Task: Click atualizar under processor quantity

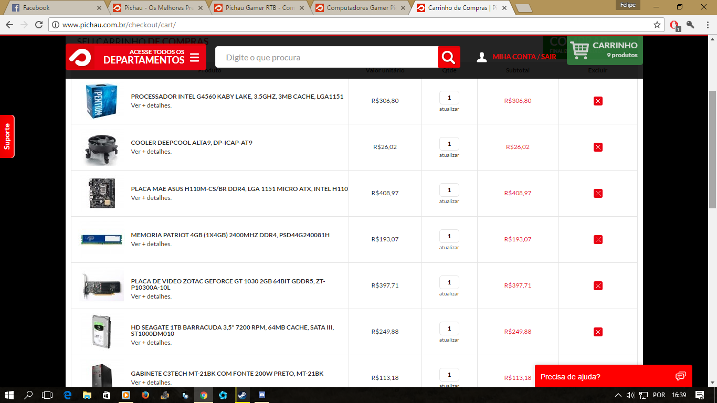Action: [449, 109]
